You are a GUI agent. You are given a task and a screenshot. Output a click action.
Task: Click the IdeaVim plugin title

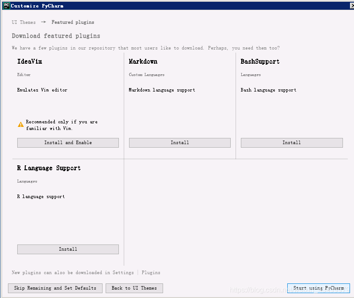(x=30, y=61)
